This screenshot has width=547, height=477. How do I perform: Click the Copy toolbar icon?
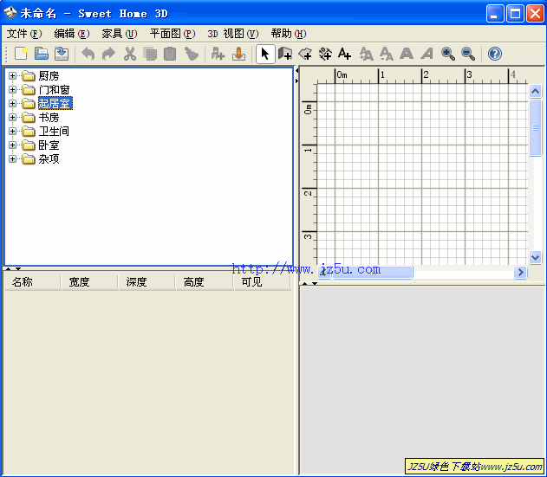pyautogui.click(x=150, y=54)
